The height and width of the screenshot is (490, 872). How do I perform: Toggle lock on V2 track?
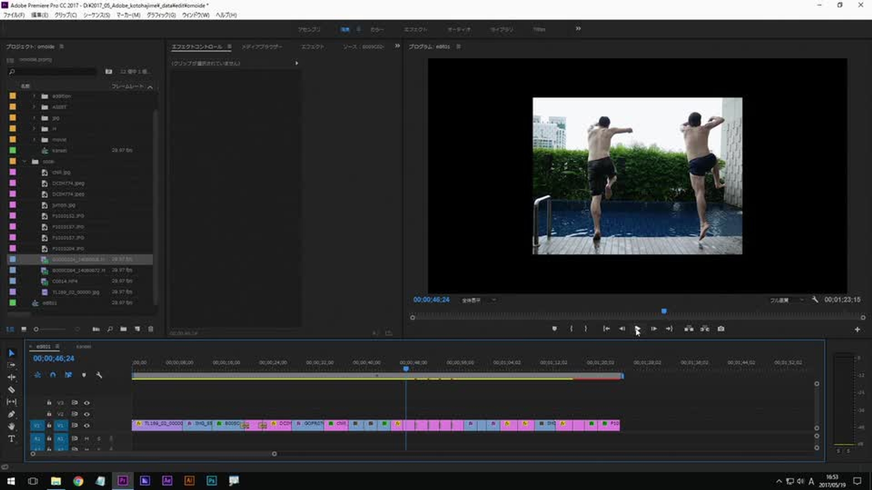[x=49, y=414]
